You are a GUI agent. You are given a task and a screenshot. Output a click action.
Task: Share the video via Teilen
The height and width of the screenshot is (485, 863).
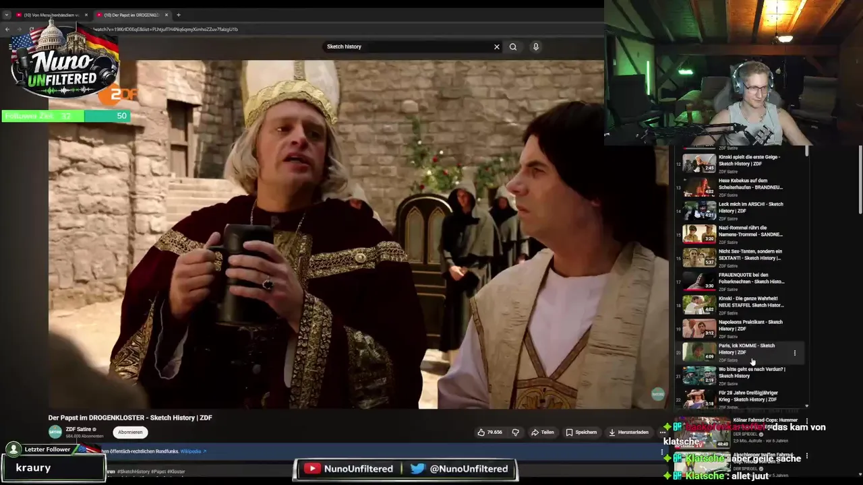coord(543,432)
